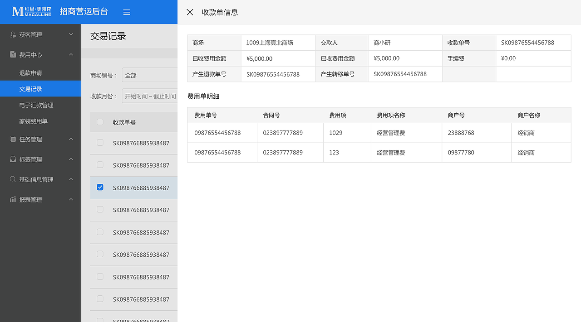Viewport: 581px width, 322px height.
Task: Click the 报表管理 chart icon
Action: [13, 199]
